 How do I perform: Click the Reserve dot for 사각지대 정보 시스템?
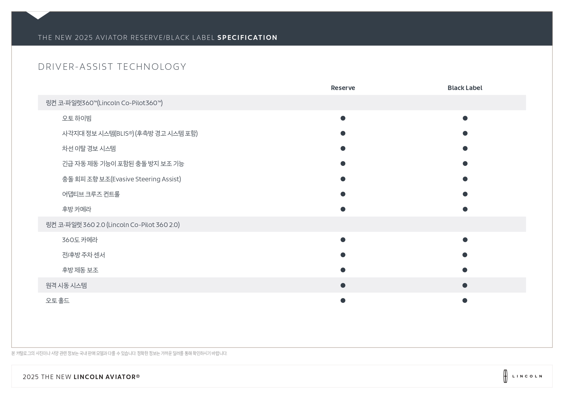pos(343,133)
